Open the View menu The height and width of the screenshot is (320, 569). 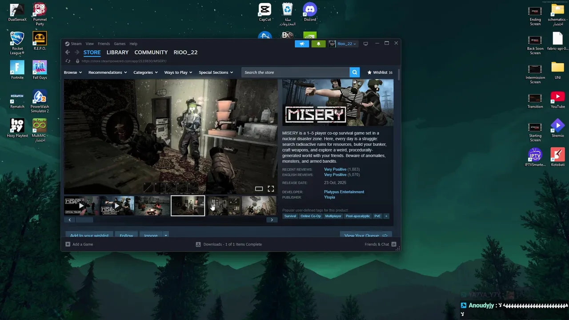click(x=89, y=44)
